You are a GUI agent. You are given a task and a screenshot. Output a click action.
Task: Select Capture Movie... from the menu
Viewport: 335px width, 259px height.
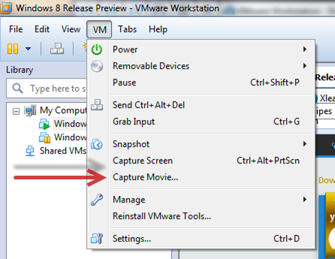pos(145,177)
